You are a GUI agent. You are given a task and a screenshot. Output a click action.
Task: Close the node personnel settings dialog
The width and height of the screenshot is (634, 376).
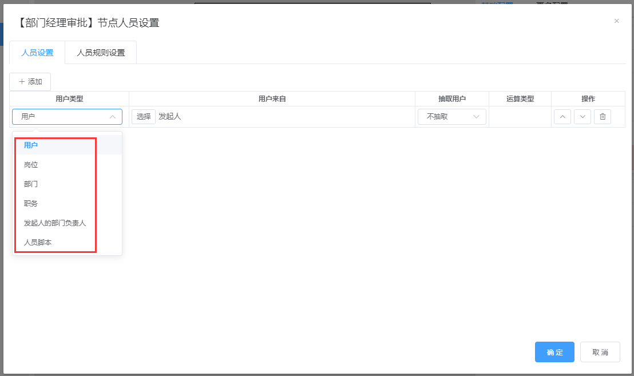(616, 21)
